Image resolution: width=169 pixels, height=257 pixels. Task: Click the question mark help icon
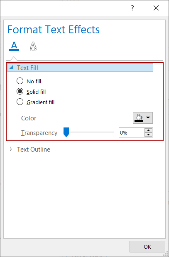(132, 8)
